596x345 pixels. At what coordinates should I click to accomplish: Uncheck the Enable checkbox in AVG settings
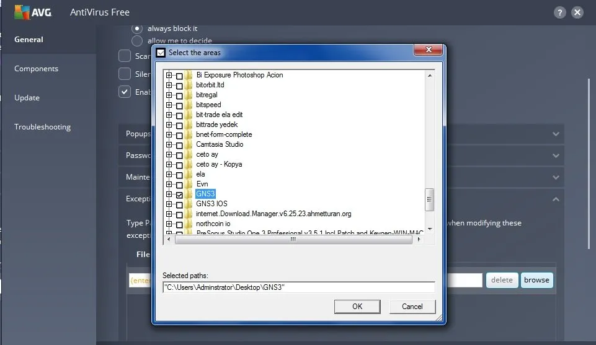(125, 92)
